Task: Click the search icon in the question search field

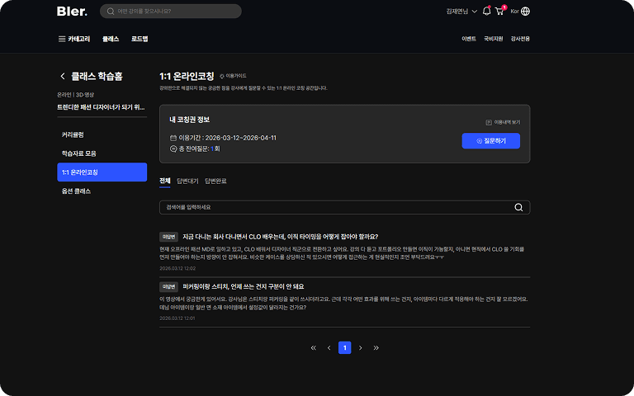Action: click(x=518, y=207)
